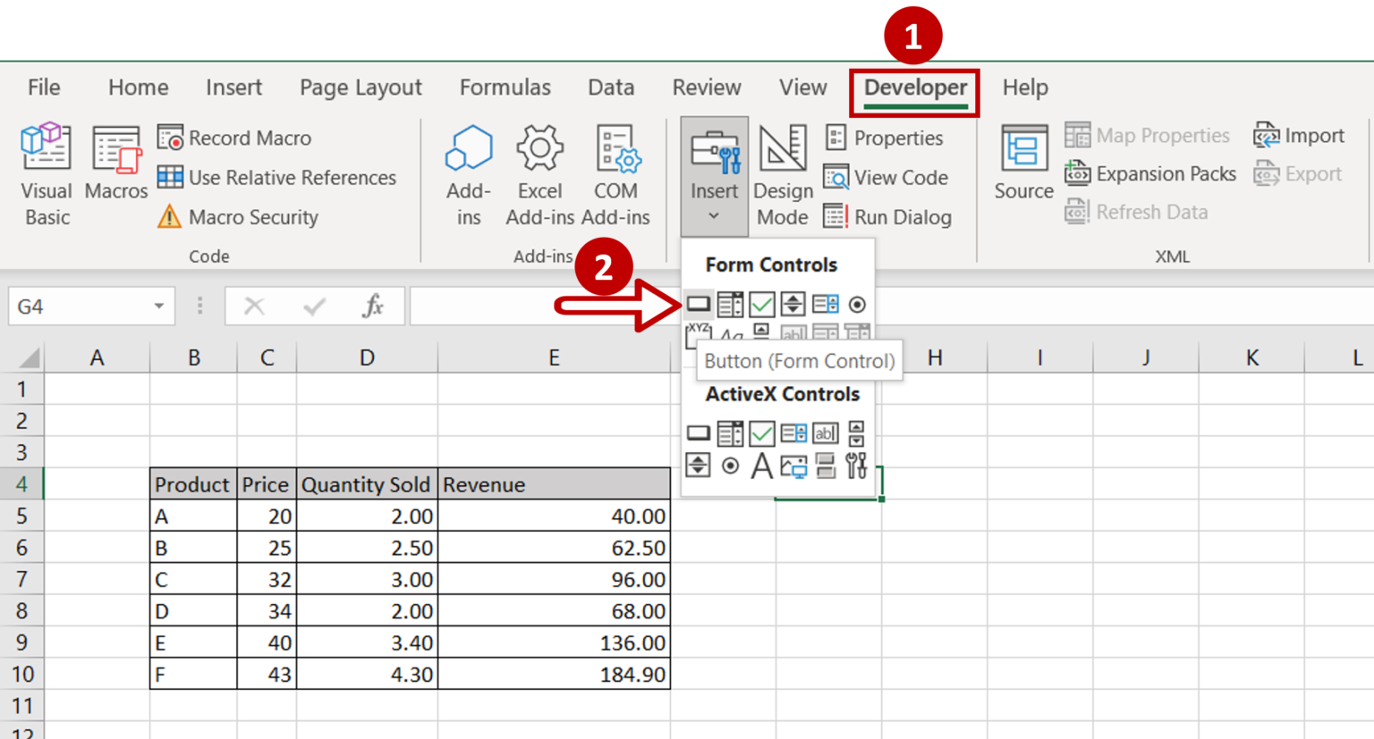Select the Price cell with 32
This screenshot has height=739, width=1374.
coord(267,579)
